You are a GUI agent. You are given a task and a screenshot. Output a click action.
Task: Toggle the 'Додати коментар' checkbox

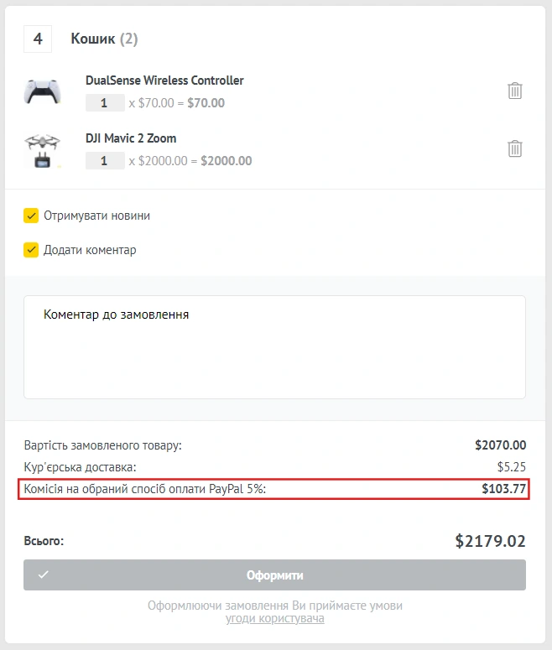click(31, 250)
